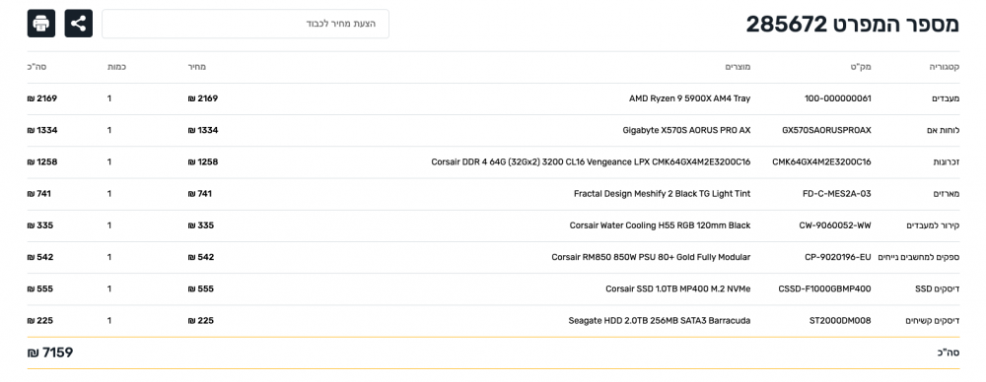This screenshot has height=382, width=986.
Task: Select Corsair RM850 850W PSU product
Action: [651, 257]
